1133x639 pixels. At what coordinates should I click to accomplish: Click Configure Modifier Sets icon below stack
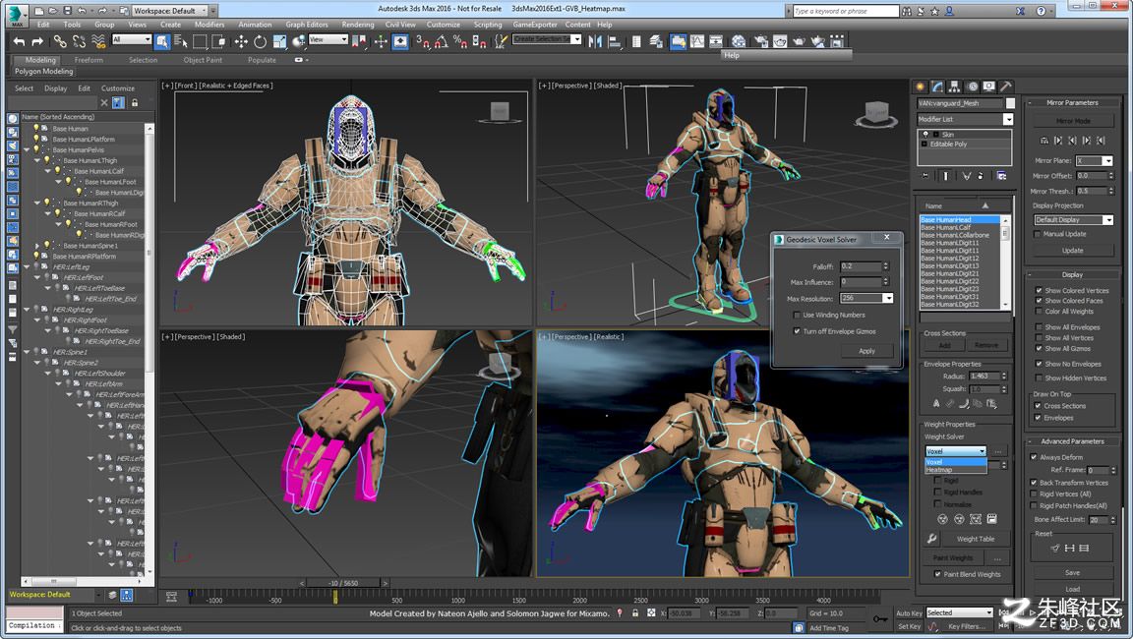coord(1001,175)
